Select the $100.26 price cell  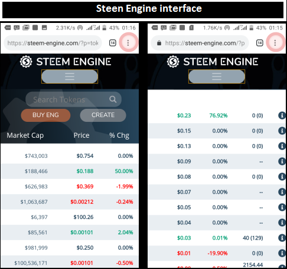(83, 217)
